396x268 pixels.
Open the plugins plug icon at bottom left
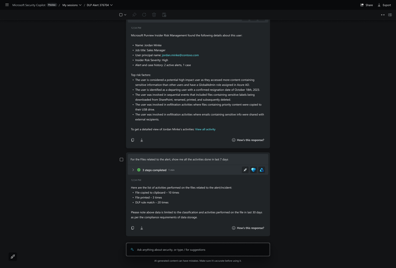click(x=13, y=257)
